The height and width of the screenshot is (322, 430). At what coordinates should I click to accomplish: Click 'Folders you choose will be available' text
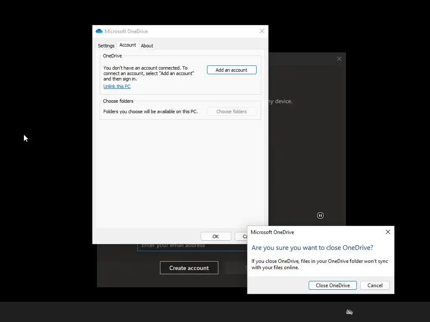[151, 112]
